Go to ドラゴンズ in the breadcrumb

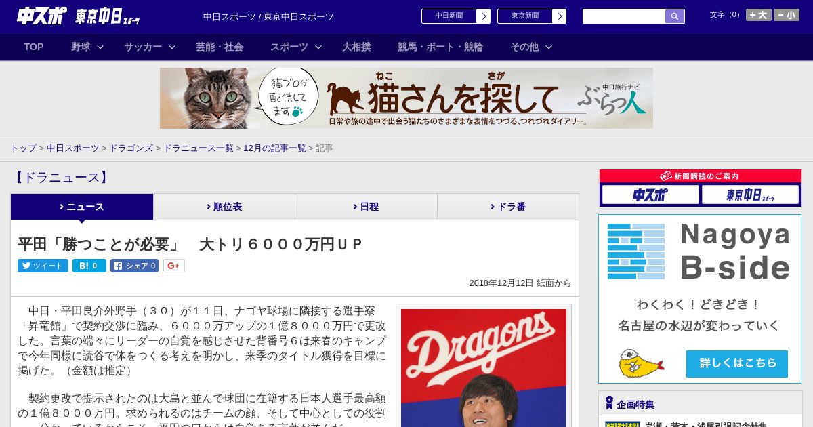coord(131,148)
